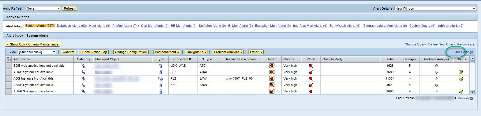This screenshot has width=481, height=116.
Task: Click type icon in LDX_WAS row
Action: pos(160,66)
